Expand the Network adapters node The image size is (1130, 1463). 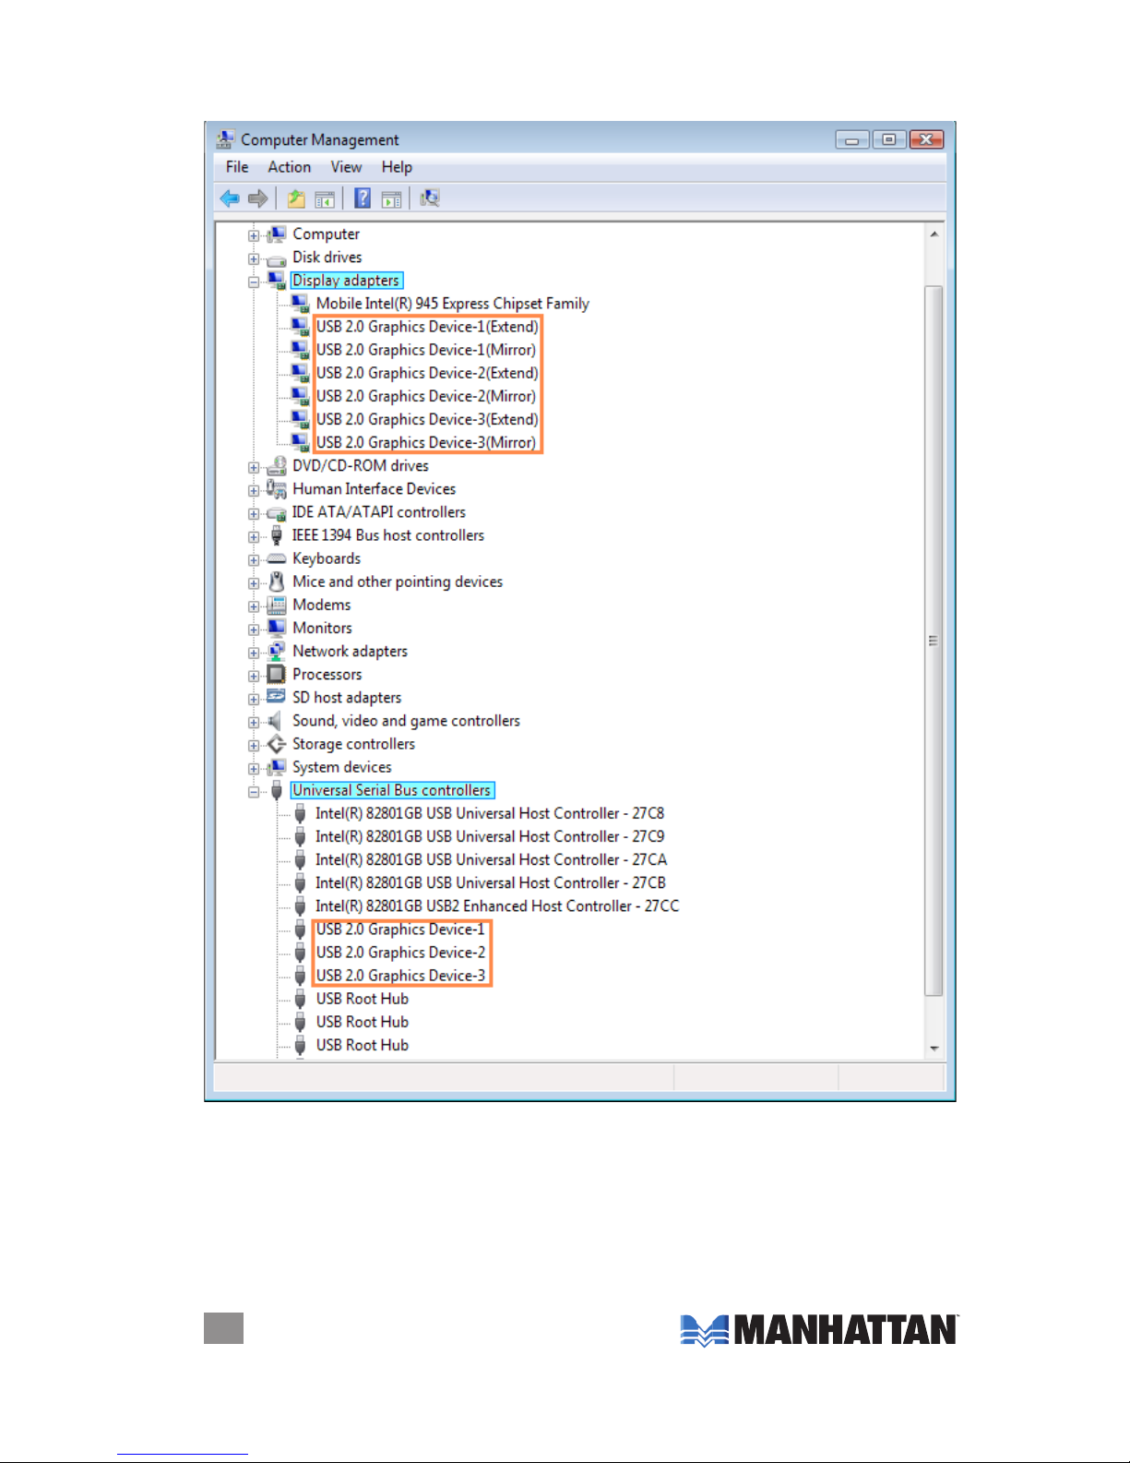coord(254,653)
